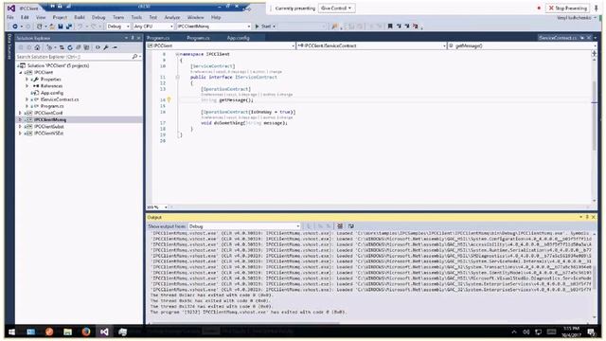The image size is (606, 341).
Task: Click the editor split handle above the scrollbar
Action: point(594,53)
